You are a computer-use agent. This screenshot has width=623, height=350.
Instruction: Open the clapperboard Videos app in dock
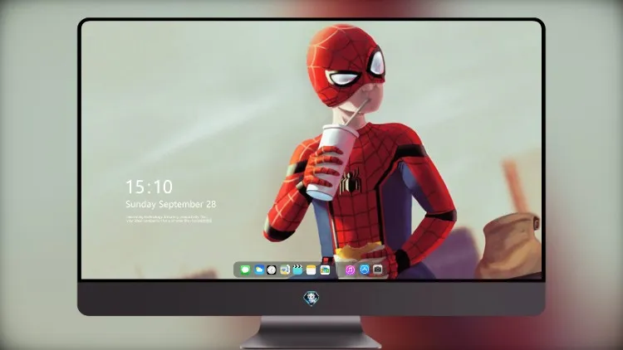point(297,270)
